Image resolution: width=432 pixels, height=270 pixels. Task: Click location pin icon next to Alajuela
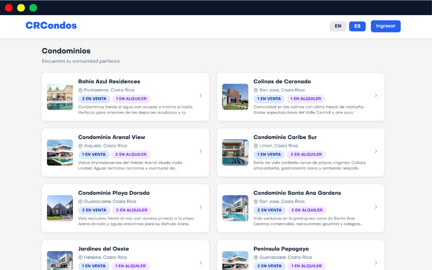(80, 146)
